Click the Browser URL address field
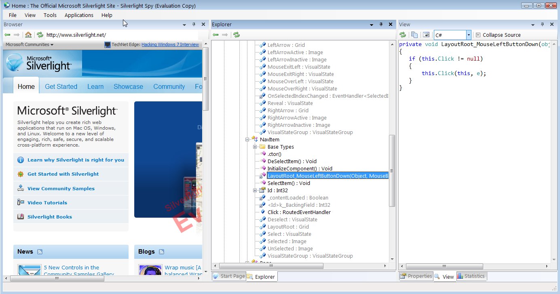The height and width of the screenshot is (294, 560). pyautogui.click(x=121, y=35)
